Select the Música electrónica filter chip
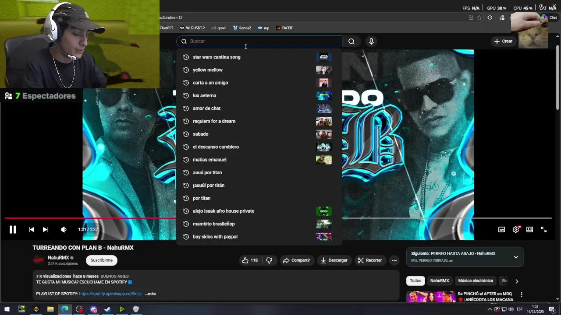 [476, 281]
